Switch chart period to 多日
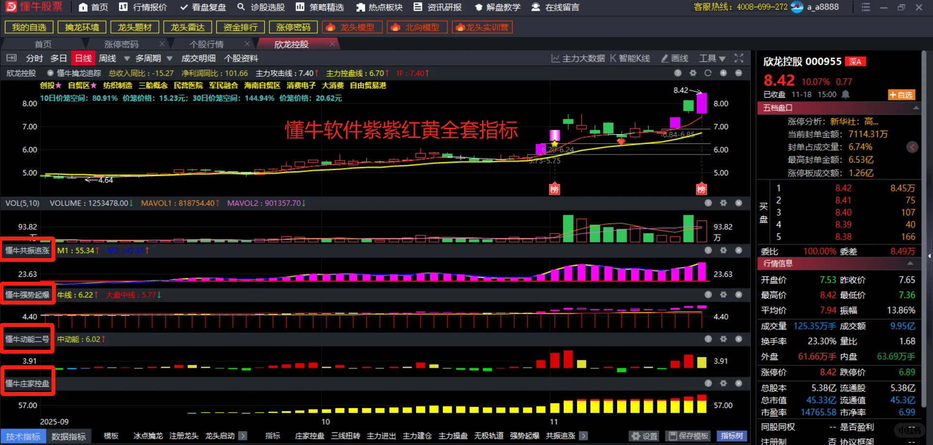The width and height of the screenshot is (933, 445). (58, 58)
